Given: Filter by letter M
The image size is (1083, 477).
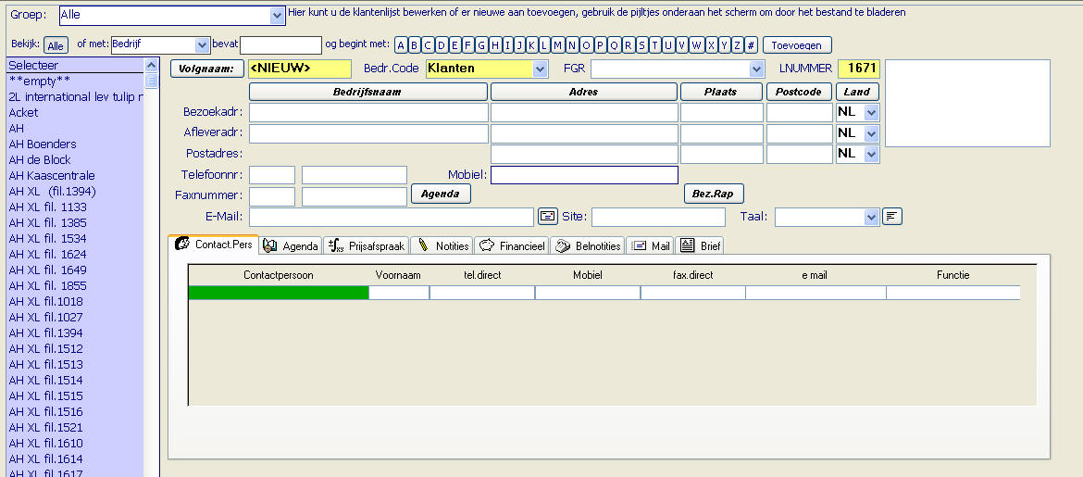Looking at the screenshot, I should click(558, 45).
